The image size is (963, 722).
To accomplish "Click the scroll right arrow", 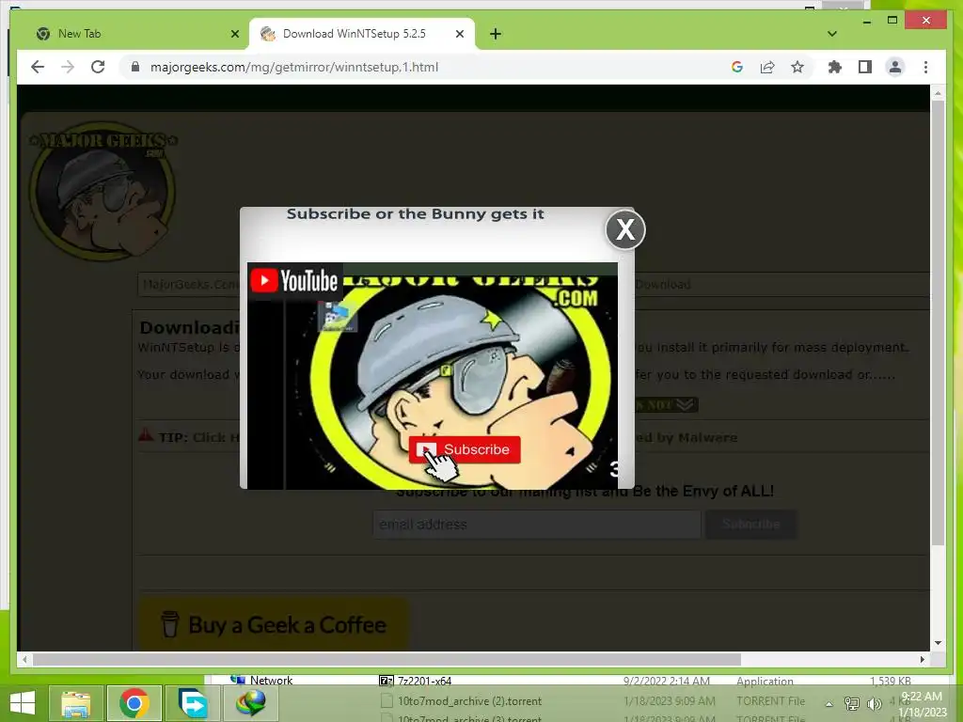I will coord(922,659).
